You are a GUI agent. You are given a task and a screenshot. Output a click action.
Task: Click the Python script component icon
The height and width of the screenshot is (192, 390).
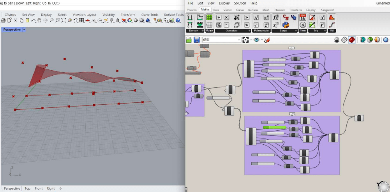point(285,25)
